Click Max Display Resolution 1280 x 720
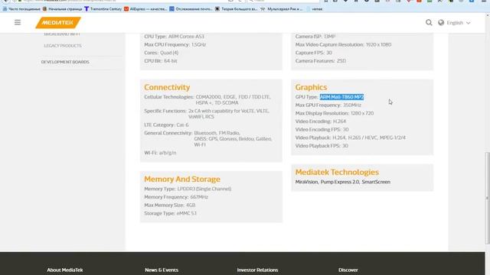 pos(335,113)
